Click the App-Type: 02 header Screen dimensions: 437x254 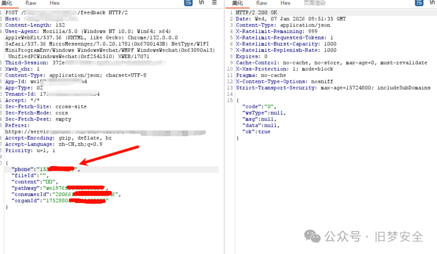click(24, 88)
